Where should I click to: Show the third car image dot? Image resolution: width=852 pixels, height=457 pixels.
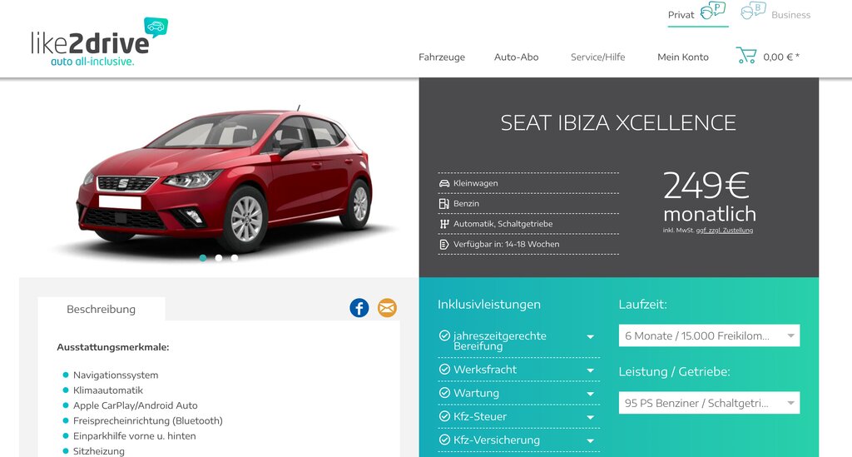point(234,258)
